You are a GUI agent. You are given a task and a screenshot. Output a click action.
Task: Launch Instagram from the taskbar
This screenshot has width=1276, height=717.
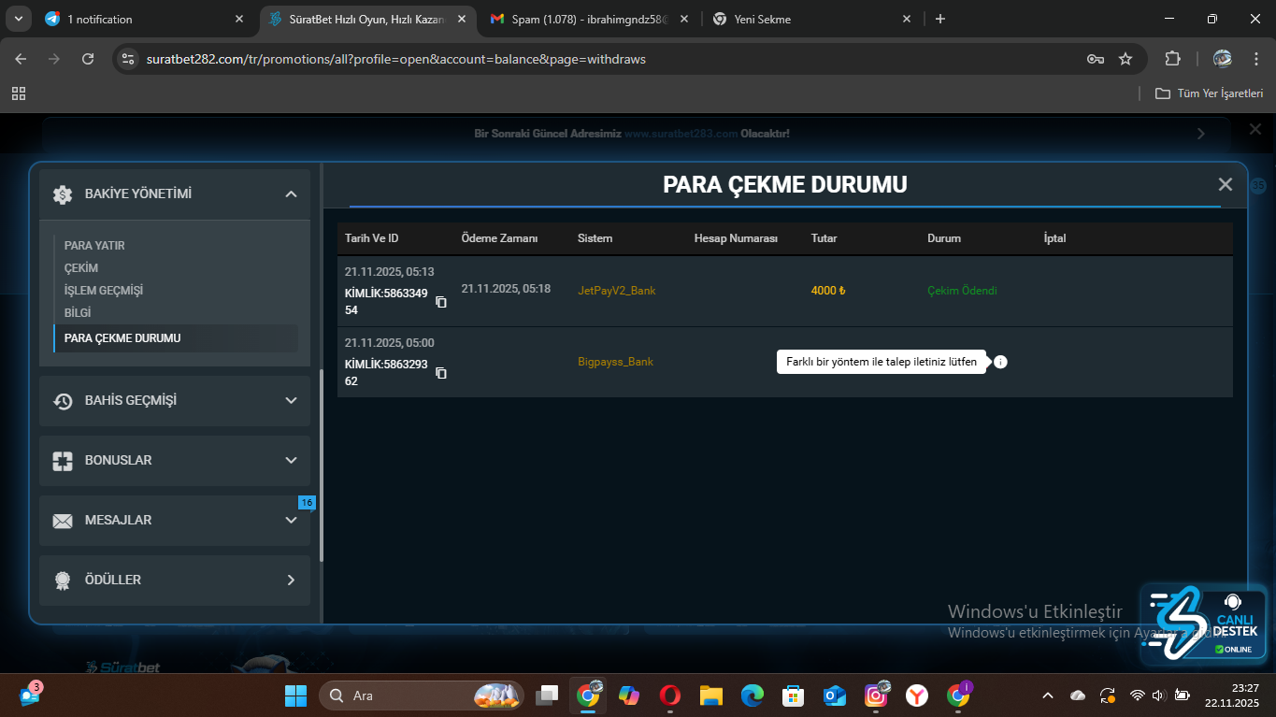[876, 695]
